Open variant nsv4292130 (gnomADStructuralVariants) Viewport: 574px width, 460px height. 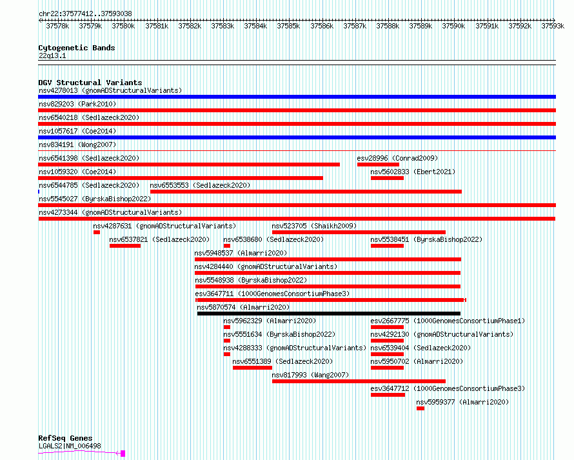point(442,334)
